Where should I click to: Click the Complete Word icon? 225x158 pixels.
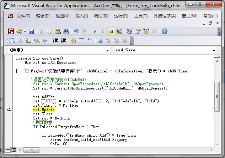pyautogui.click(x=45, y=41)
